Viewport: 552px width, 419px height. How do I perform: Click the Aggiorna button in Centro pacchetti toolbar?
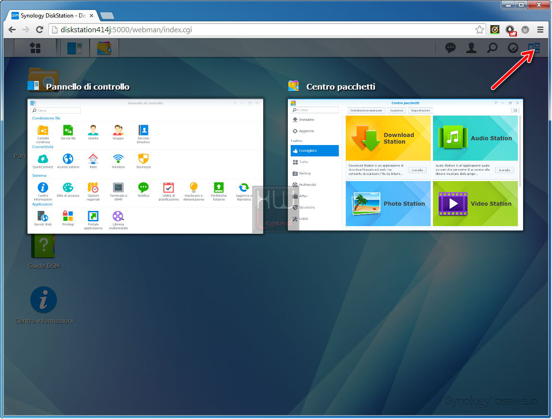396,110
